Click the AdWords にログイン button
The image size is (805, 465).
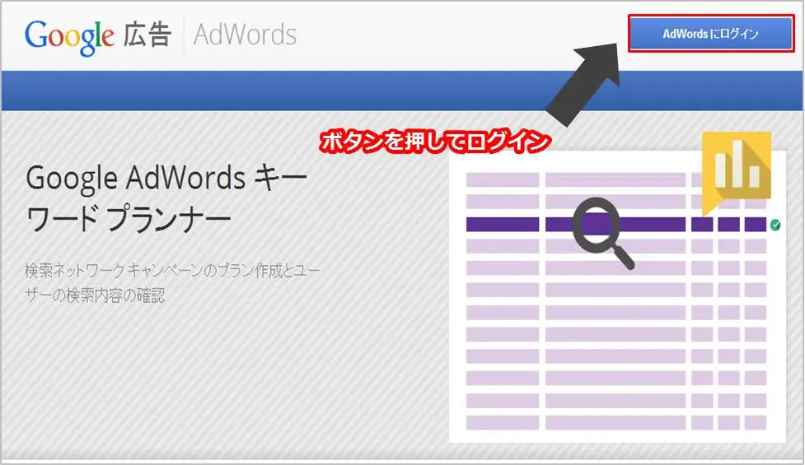(x=711, y=34)
